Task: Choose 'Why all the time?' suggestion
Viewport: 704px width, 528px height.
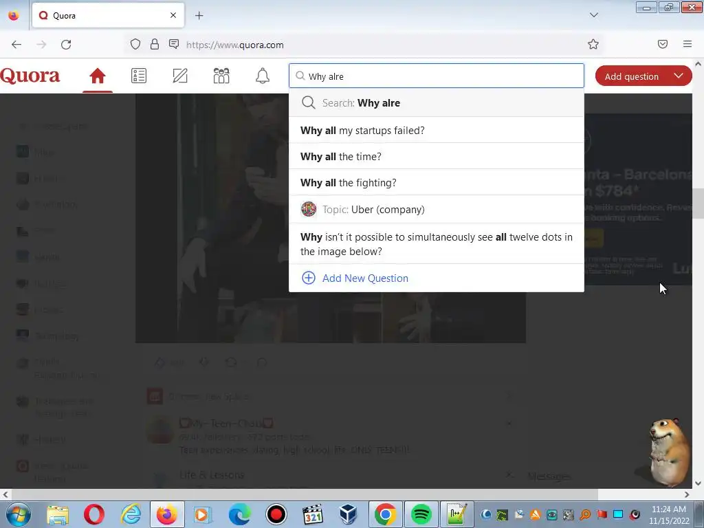Action: pos(437,156)
